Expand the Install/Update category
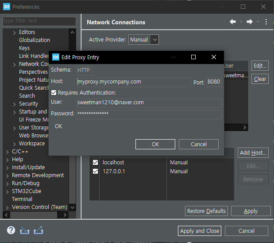This screenshot has width=274, height=243. pos(8,168)
